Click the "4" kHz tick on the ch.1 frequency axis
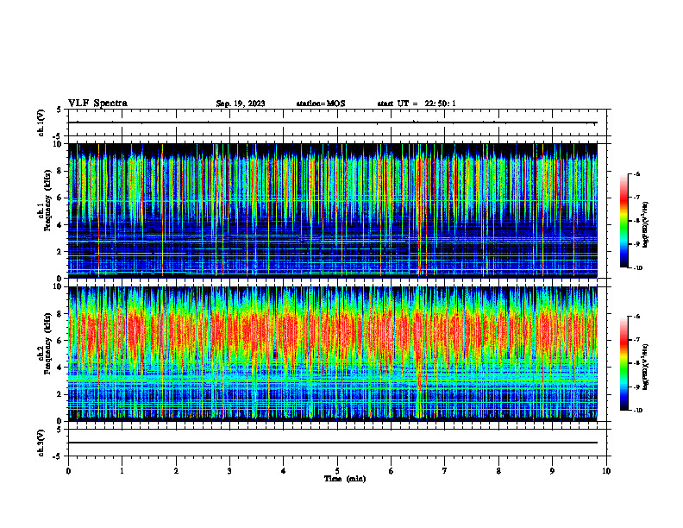 60,225
